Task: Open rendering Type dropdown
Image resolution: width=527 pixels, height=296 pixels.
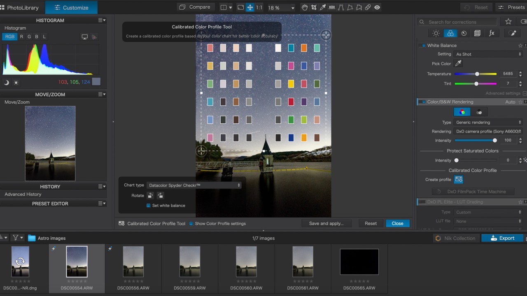Action: 488,123
